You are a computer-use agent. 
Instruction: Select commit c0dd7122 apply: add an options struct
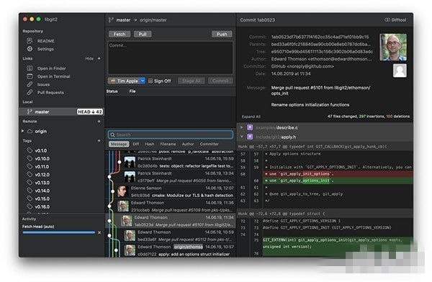170,250
